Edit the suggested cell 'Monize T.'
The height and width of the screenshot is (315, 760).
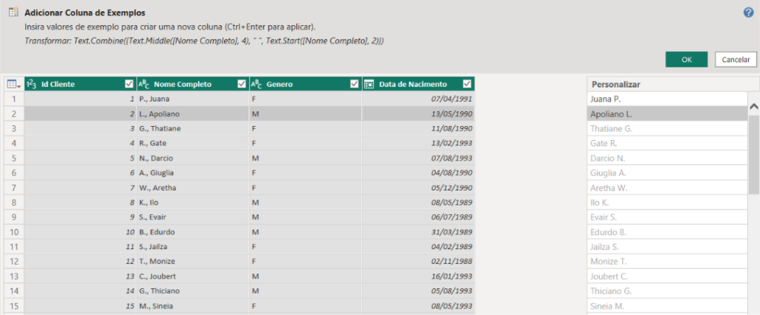[x=667, y=262]
